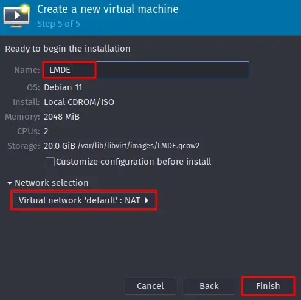The image size is (301, 300).
Task: Click the 'Ready to begin the installation' heading
Action: pos(67,49)
